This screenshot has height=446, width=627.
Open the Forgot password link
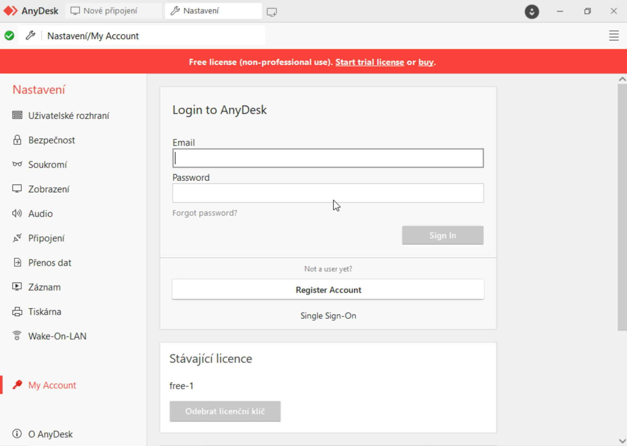pos(205,213)
